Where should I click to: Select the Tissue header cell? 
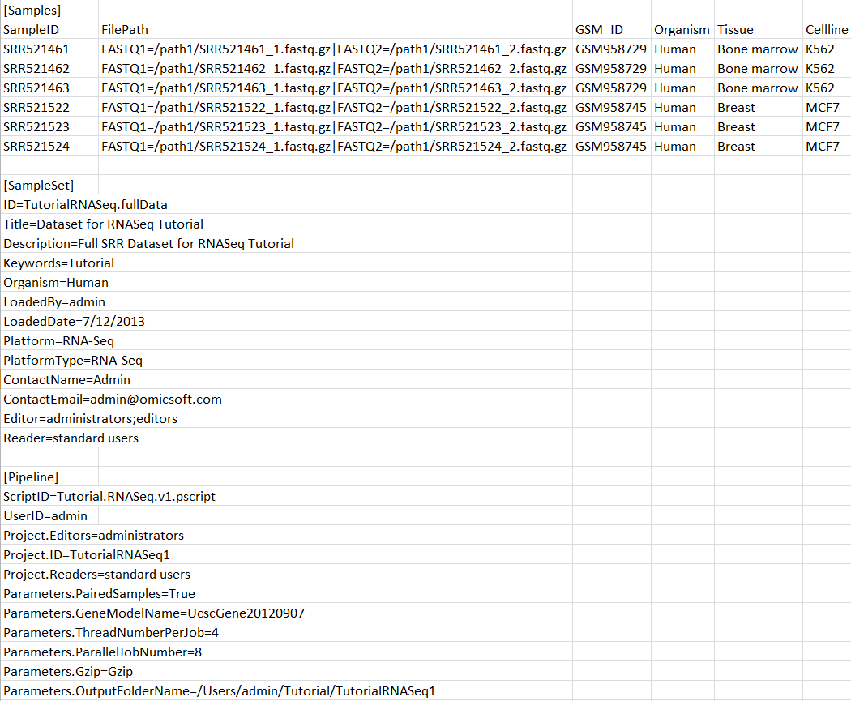tap(758, 29)
